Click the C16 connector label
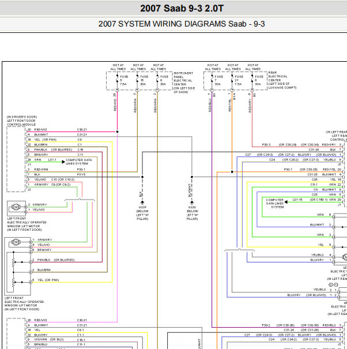The image size is (347, 349). click(80, 149)
